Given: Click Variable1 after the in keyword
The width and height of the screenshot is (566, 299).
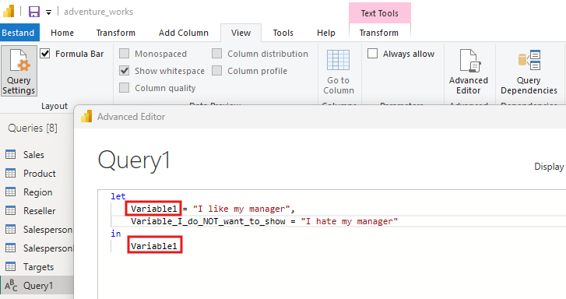Looking at the screenshot, I should pos(154,246).
